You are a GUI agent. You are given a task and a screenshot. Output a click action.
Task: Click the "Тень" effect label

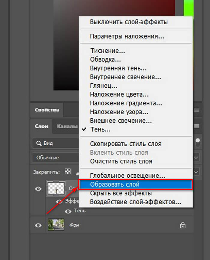[80, 211]
